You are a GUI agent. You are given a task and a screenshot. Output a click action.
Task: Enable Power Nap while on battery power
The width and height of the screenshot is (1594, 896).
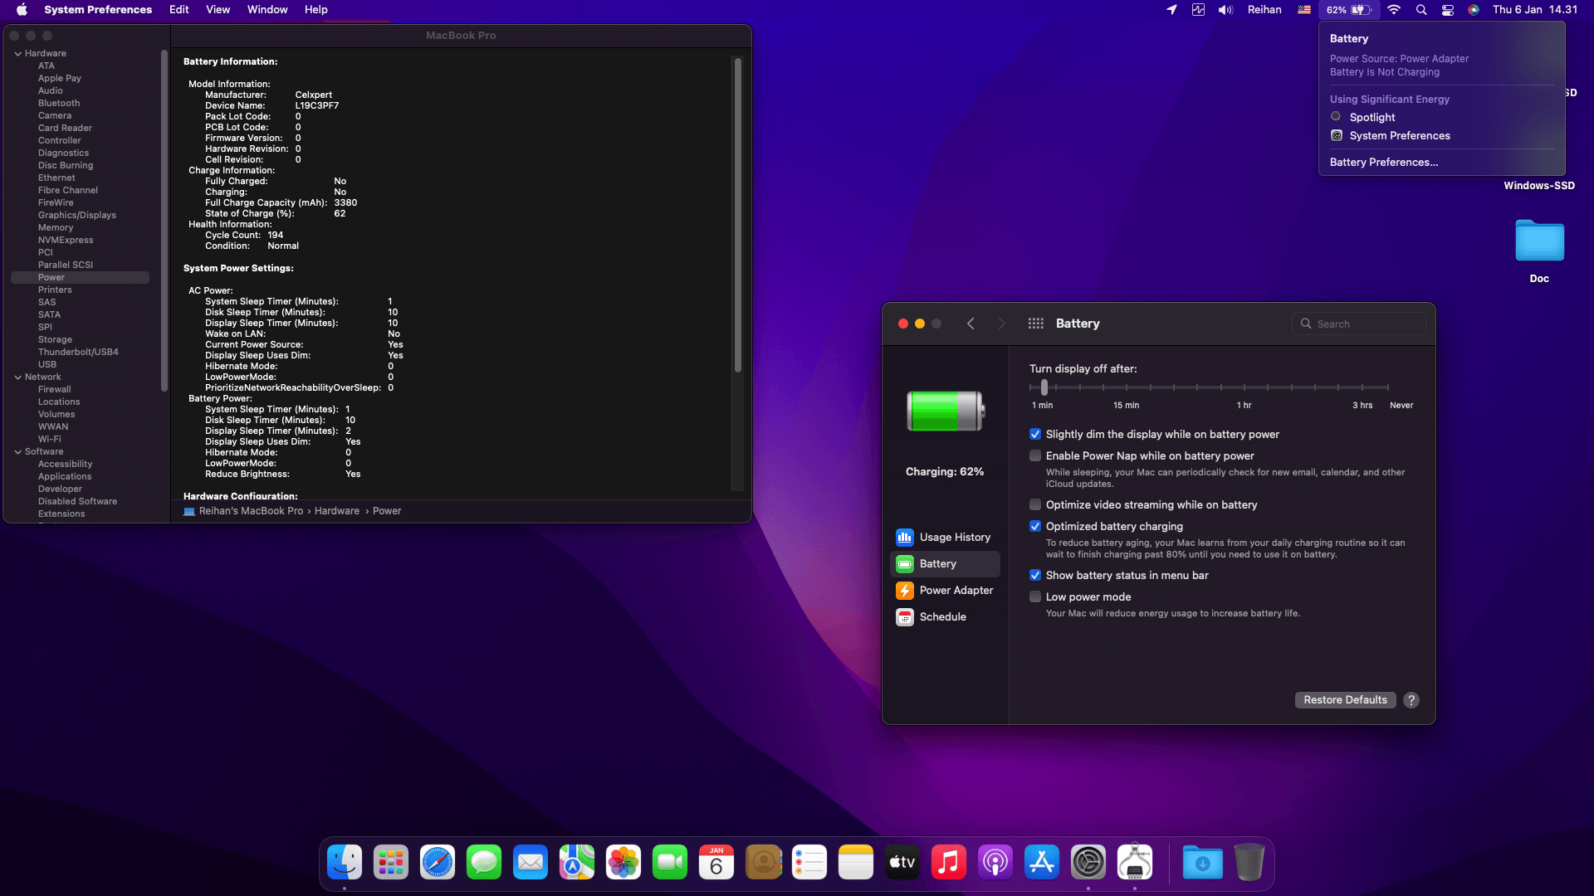(x=1035, y=456)
